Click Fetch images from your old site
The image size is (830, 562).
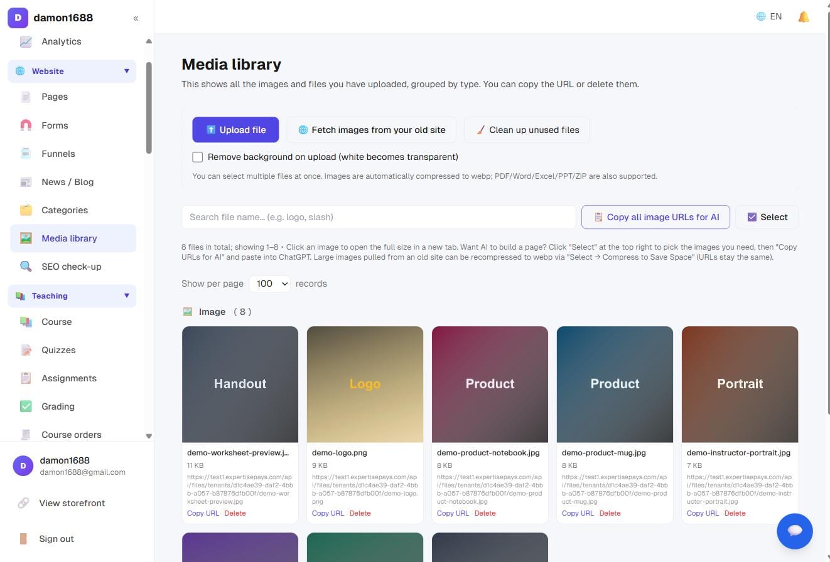tap(372, 130)
